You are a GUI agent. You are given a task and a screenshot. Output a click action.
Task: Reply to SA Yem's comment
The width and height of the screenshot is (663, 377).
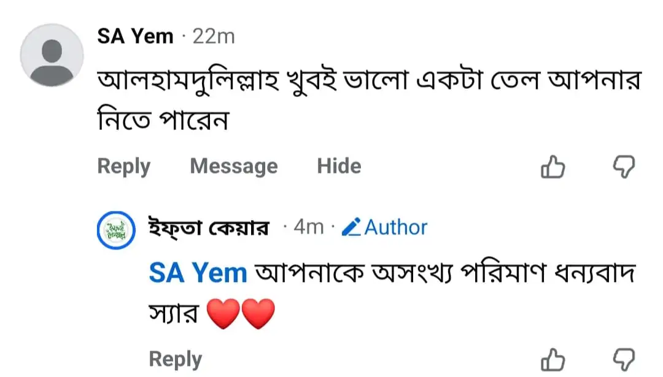(124, 166)
